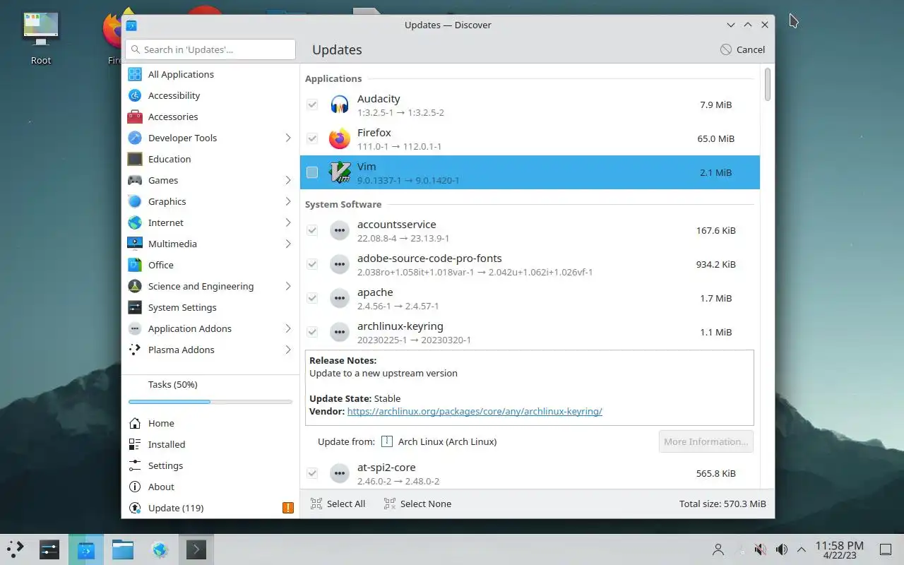Show hidden system tray icons arrow
The width and height of the screenshot is (904, 565).
click(x=802, y=549)
